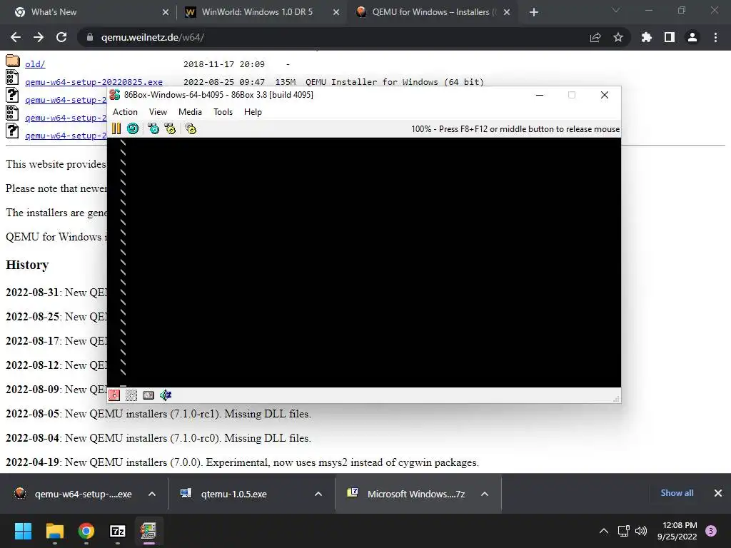This screenshot has width=731, height=548.
Task: Open the volume control in system tray
Action: point(642,531)
